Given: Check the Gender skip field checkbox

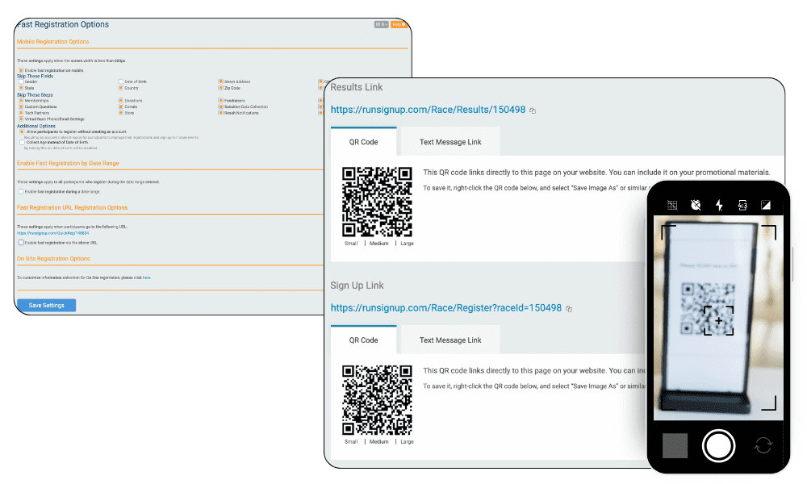Looking at the screenshot, I should [x=21, y=81].
